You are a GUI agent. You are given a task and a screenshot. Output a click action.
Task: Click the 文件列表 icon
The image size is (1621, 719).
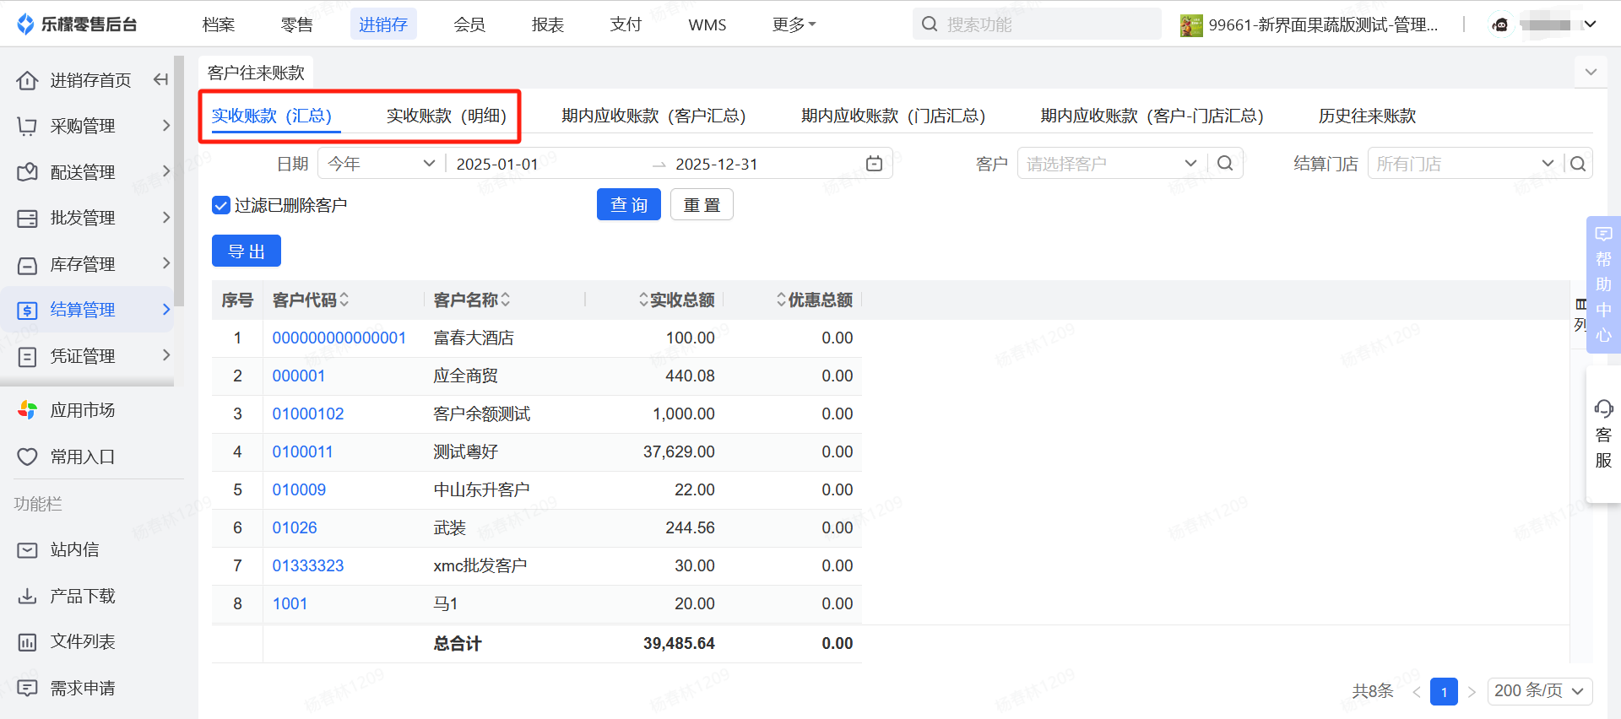tap(27, 642)
